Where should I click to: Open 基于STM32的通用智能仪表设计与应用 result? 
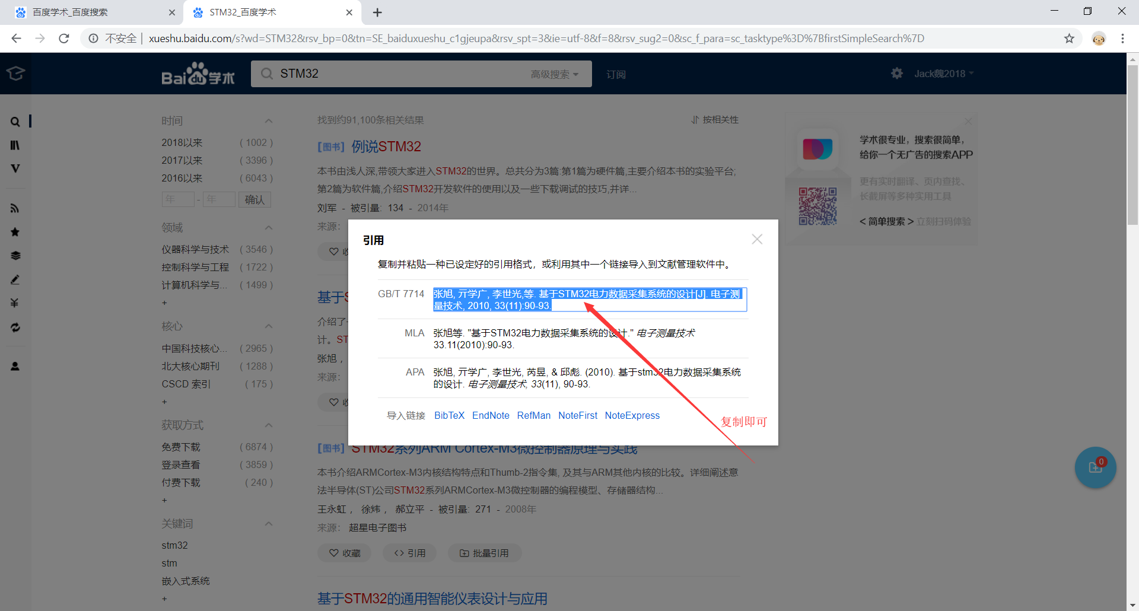432,599
